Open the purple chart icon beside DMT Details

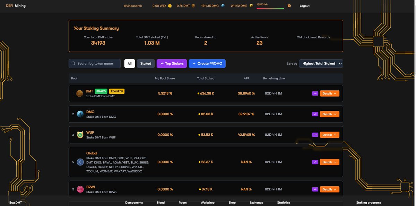[315, 93]
